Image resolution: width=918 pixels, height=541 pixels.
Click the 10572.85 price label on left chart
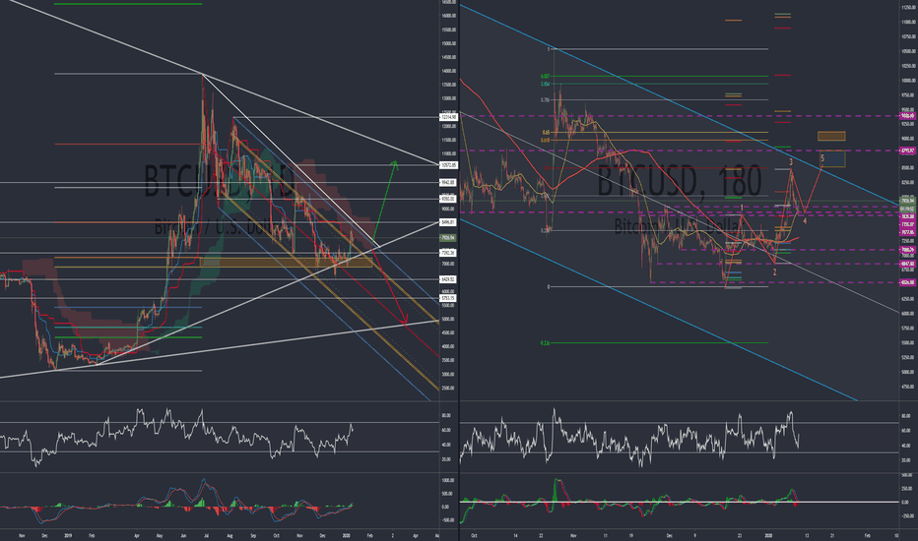coord(448,165)
